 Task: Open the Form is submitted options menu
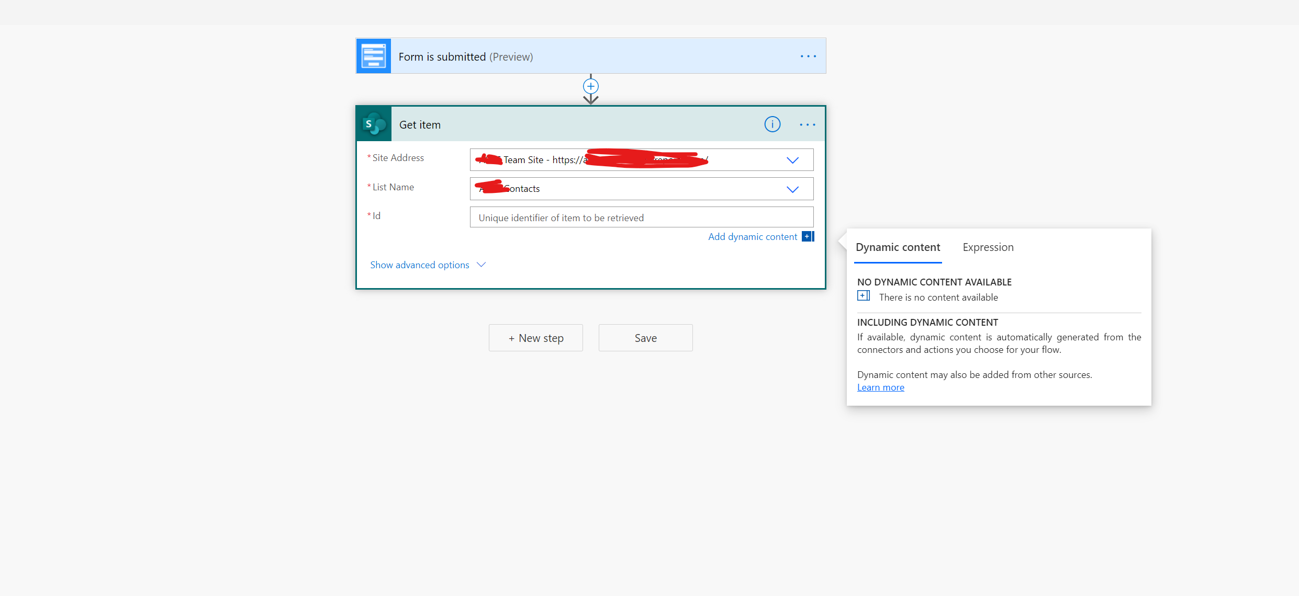(x=808, y=56)
